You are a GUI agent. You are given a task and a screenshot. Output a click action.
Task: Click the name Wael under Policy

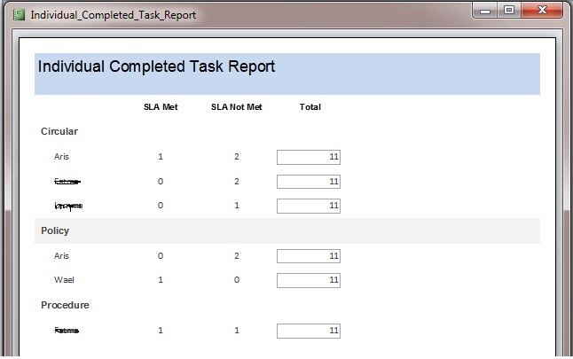click(64, 280)
